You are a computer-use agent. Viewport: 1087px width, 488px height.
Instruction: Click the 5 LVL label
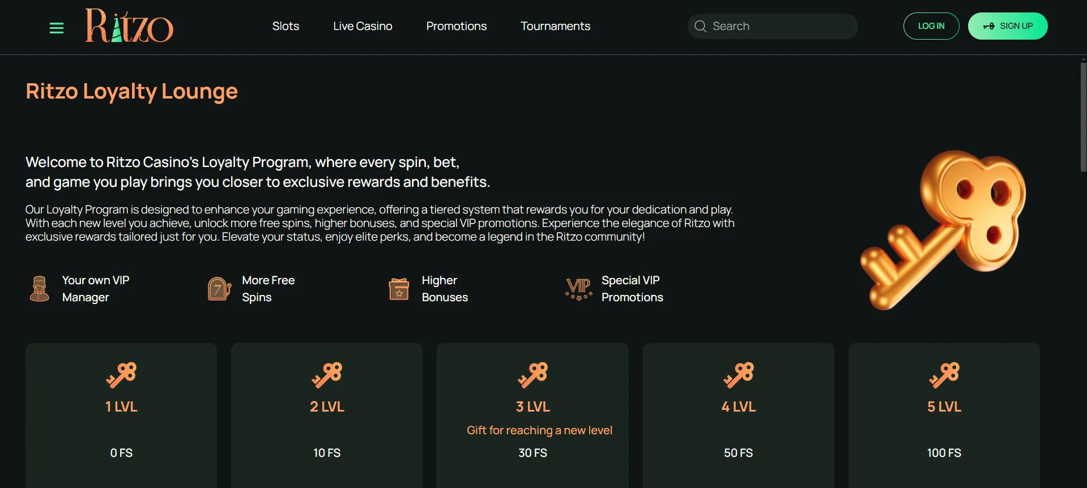[944, 406]
